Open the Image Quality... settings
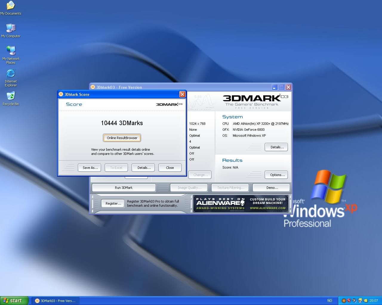Image resolution: width=382 pixels, height=305 pixels. (x=189, y=188)
